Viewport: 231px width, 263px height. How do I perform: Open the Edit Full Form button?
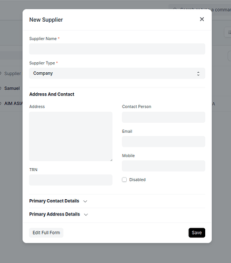tap(46, 232)
